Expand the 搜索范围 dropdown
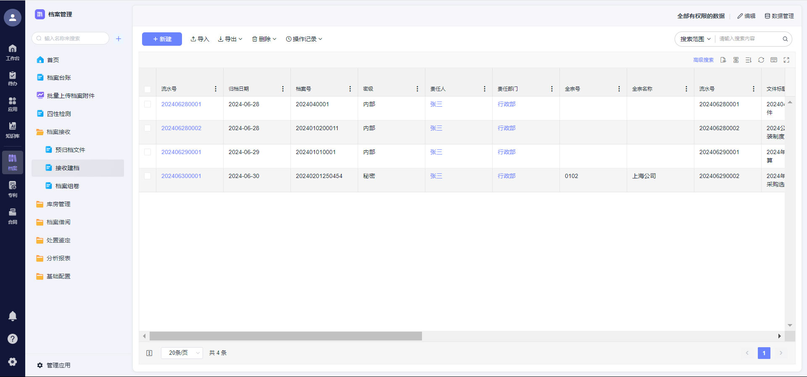 tap(695, 39)
